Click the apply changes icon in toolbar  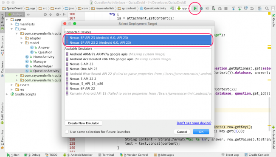[220, 8]
